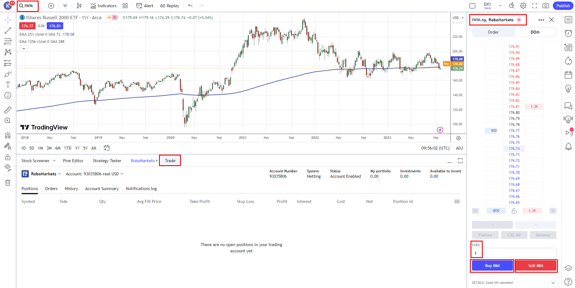Enter fullscreen mode
This screenshot has width=575, height=288.
point(535,6)
